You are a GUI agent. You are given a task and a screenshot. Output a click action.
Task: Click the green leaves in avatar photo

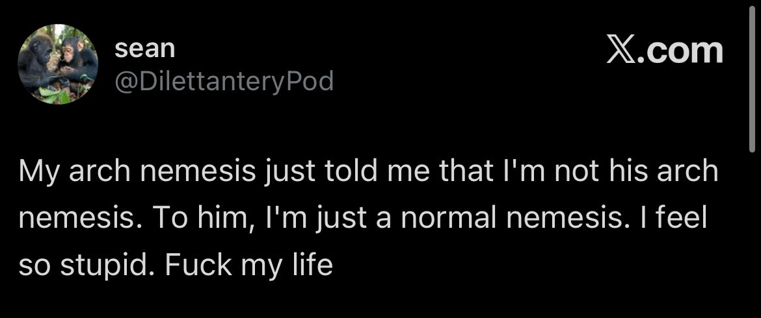[55, 95]
